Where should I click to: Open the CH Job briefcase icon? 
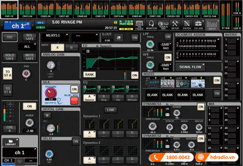[x=198, y=25]
